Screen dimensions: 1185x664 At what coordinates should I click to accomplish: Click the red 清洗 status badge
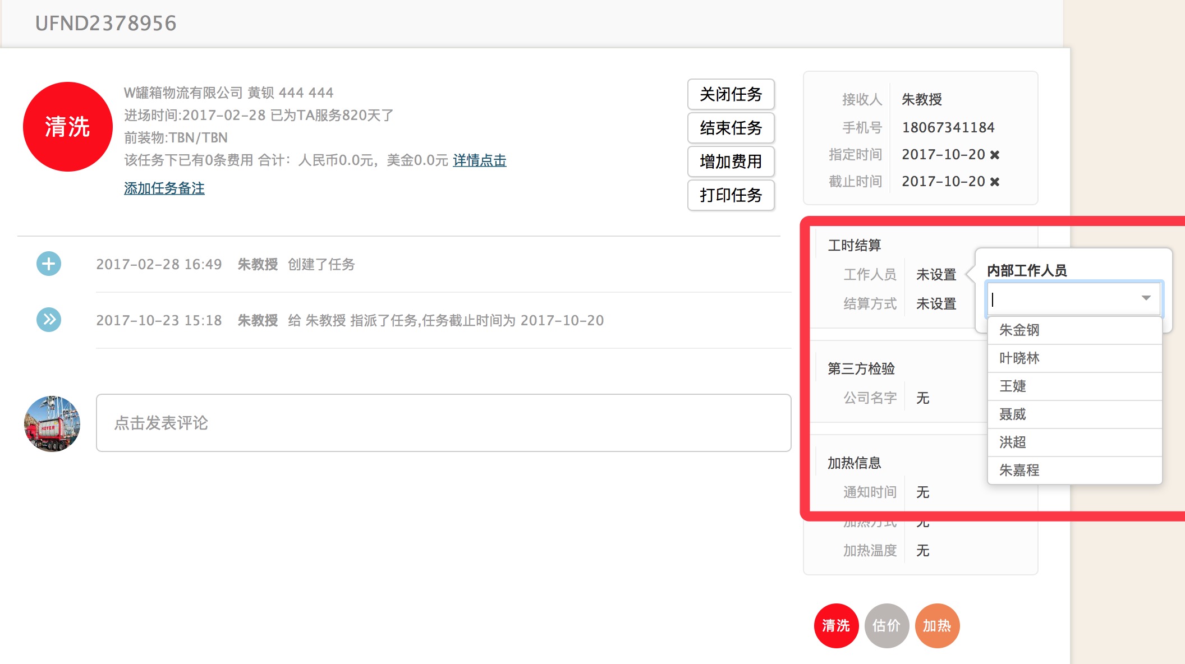tap(67, 127)
